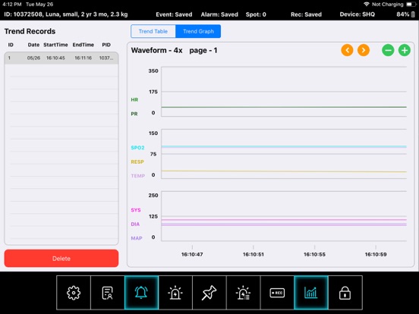Tap the 'Device: SHQ' status text
419x314 pixels.
point(358,14)
